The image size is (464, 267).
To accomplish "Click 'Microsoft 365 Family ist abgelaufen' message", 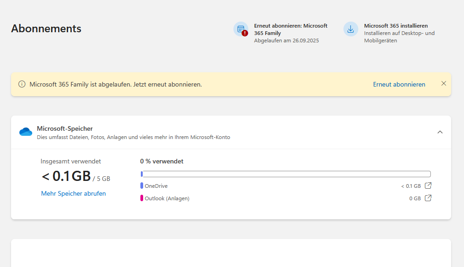I will (x=116, y=84).
